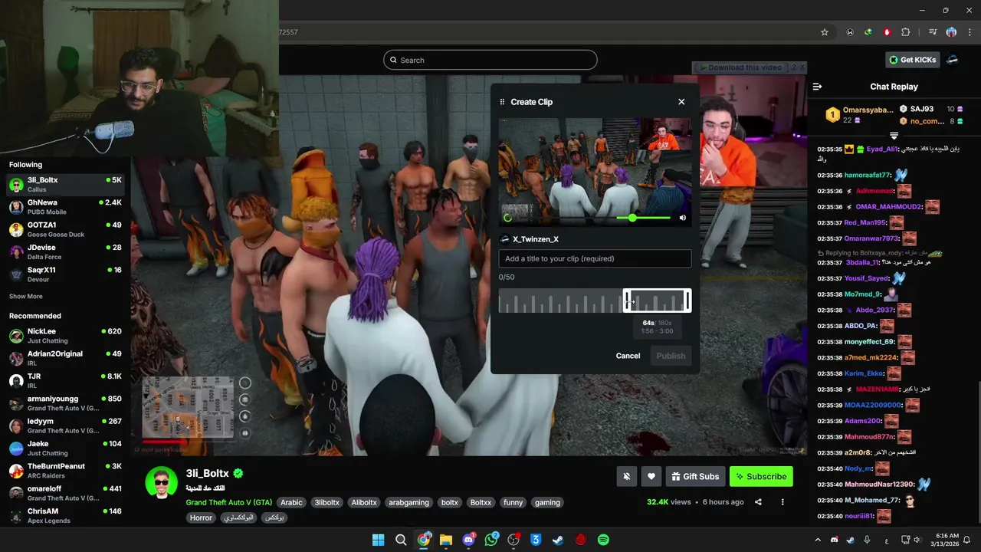Open the Windows Start menu
Screen dimensions: 981x552
click(378, 540)
